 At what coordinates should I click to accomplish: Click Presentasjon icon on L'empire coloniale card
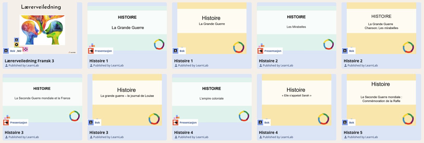point(175,122)
